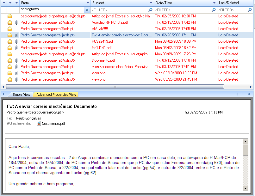The image size is (255, 196).
Task: Click date 'Thu 02/05/2009 18:38 PM'
Action: click(x=176, y=16)
